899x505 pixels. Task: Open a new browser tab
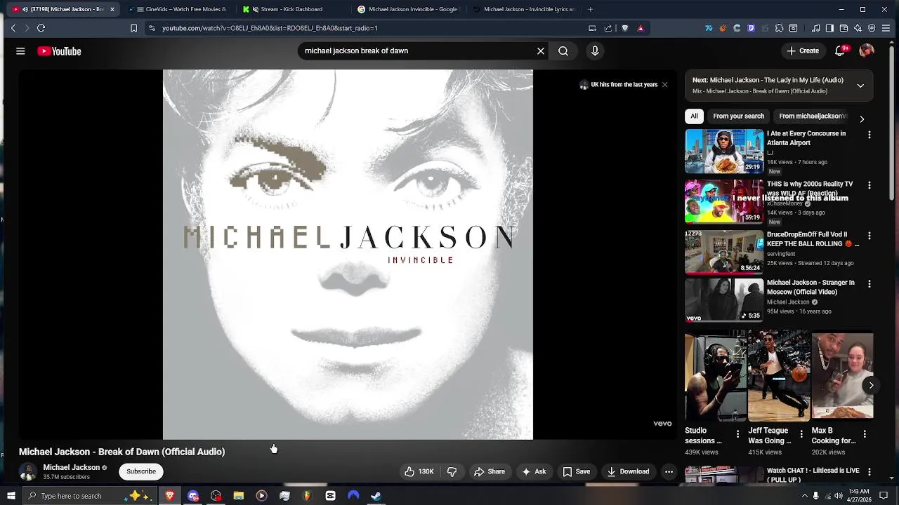[x=590, y=9]
